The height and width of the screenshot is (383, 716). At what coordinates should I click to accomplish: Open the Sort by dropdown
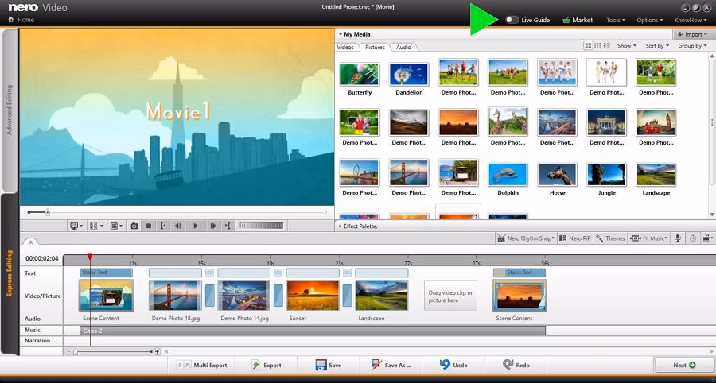657,46
